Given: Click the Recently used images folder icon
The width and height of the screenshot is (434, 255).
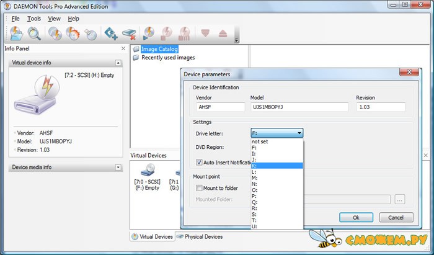Looking at the screenshot, I should point(136,58).
